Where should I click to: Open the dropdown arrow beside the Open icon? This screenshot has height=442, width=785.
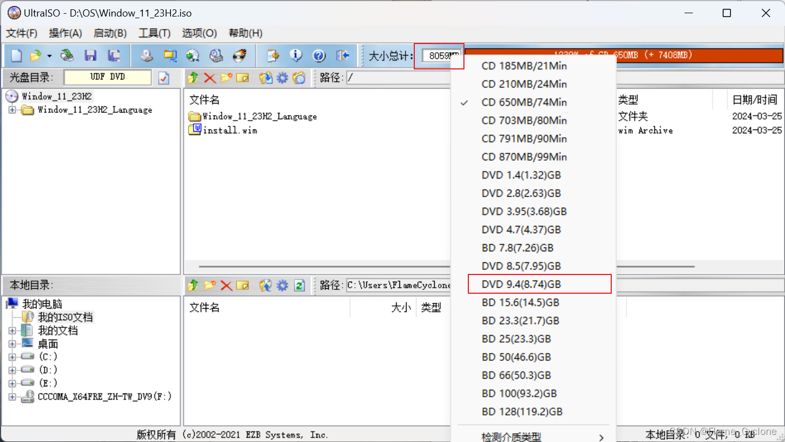(x=49, y=56)
